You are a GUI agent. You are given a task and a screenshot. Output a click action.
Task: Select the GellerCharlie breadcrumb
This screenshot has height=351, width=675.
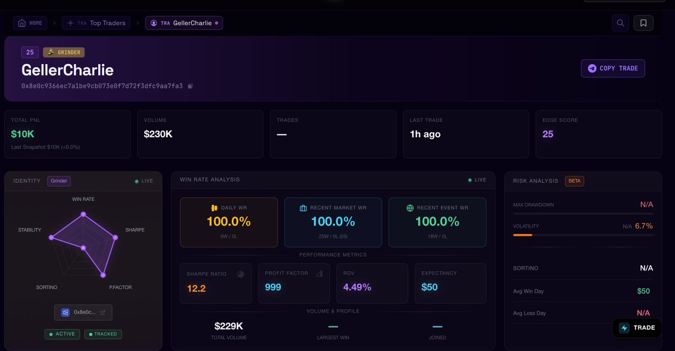[x=184, y=23]
